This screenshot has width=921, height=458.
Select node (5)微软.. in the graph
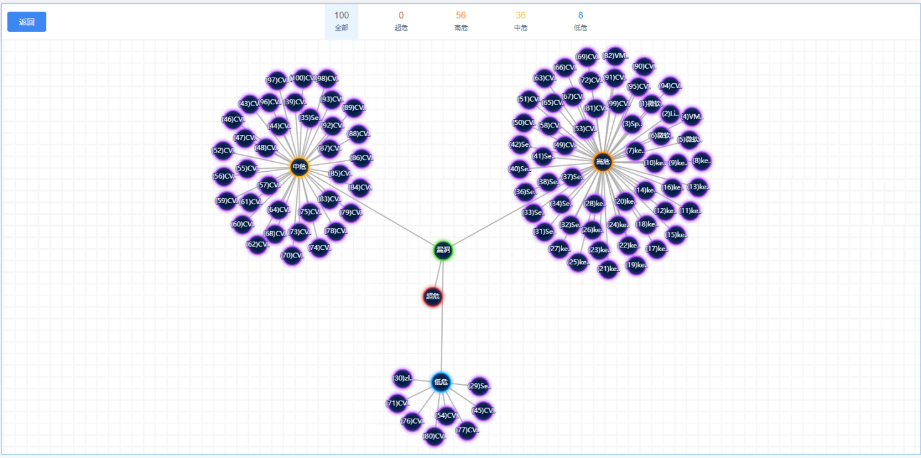pyautogui.click(x=689, y=139)
